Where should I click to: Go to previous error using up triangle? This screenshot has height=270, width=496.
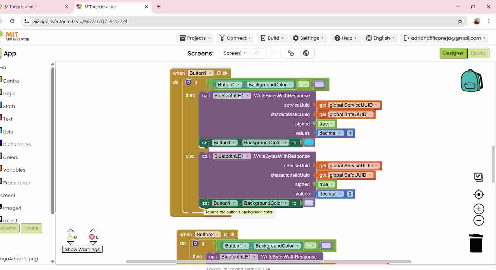(x=93, y=231)
